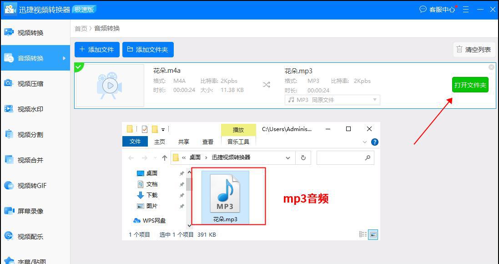Click 迅捷视频转换器 in the address path
The image size is (499, 264).
(x=231, y=157)
